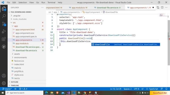Open the Search view in activity bar
This screenshot has width=170, height=95.
tap(4, 16)
